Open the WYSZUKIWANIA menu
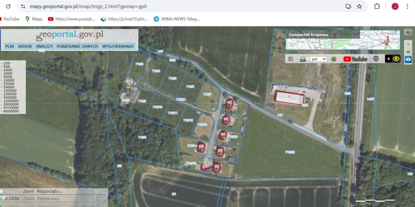 [x=118, y=46]
